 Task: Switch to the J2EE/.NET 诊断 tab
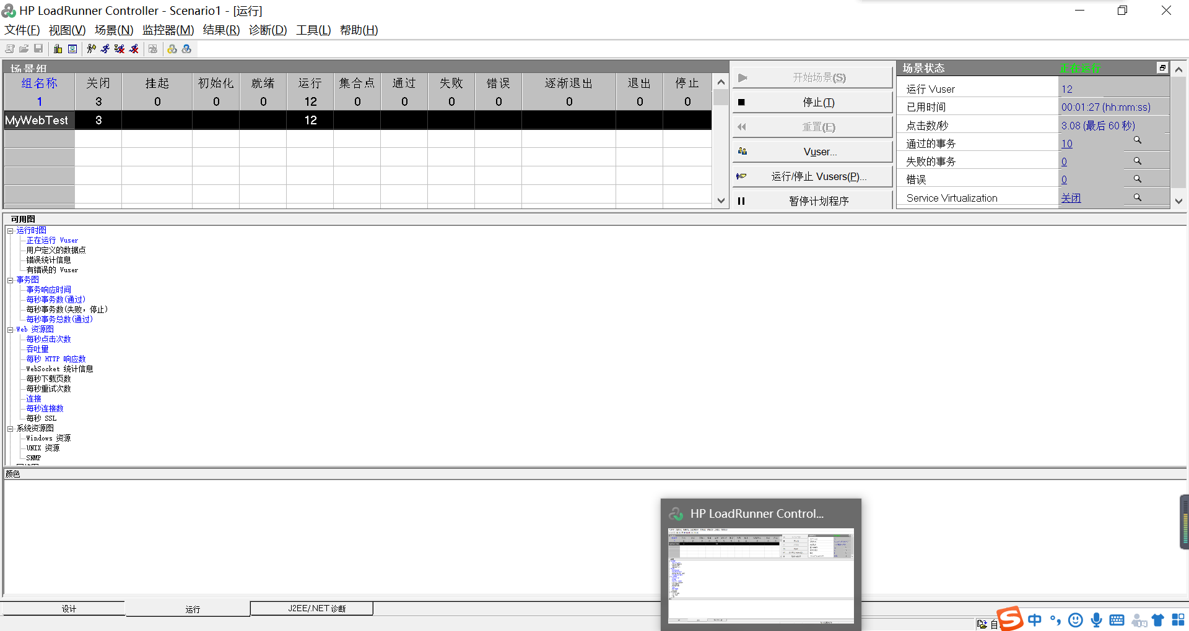pyautogui.click(x=312, y=609)
